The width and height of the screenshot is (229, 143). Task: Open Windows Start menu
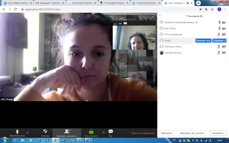point(5,140)
